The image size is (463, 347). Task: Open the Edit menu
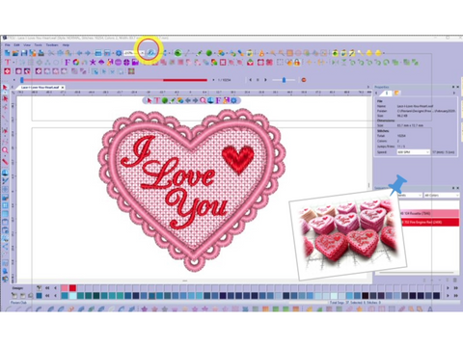pos(16,45)
